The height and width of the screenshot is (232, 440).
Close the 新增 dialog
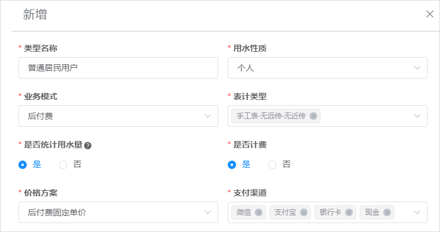430,14
